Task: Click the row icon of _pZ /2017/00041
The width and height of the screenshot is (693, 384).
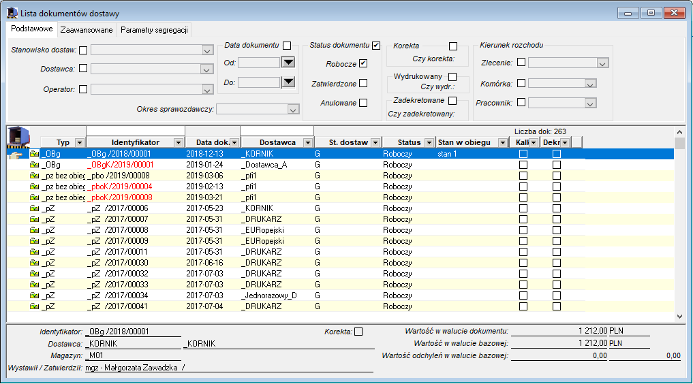Action: coord(34,306)
